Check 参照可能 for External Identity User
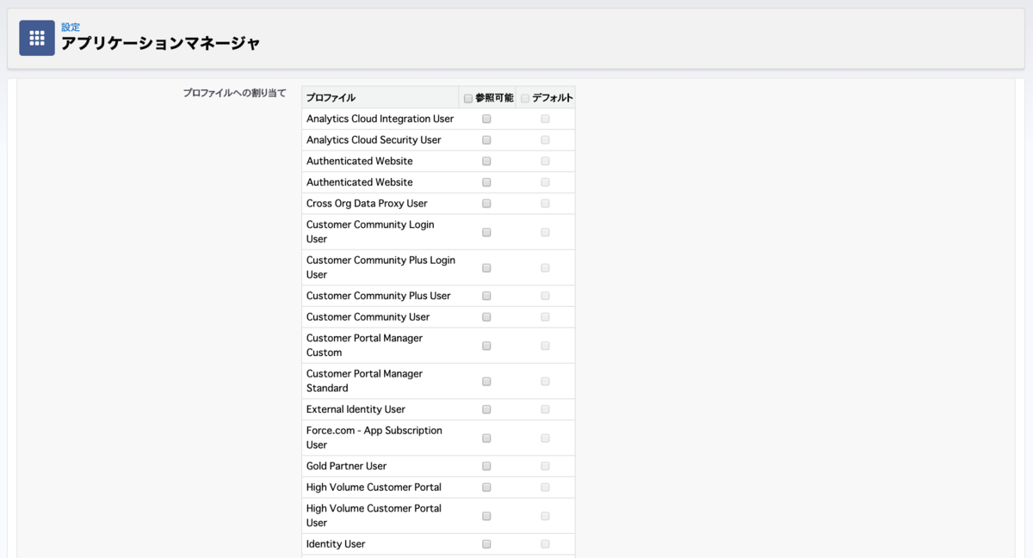Image resolution: width=1033 pixels, height=558 pixels. pyautogui.click(x=486, y=409)
